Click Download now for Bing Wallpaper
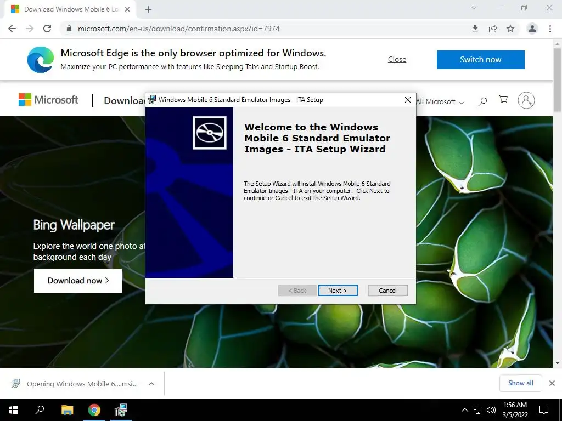Viewport: 562px width, 421px height. 78,281
